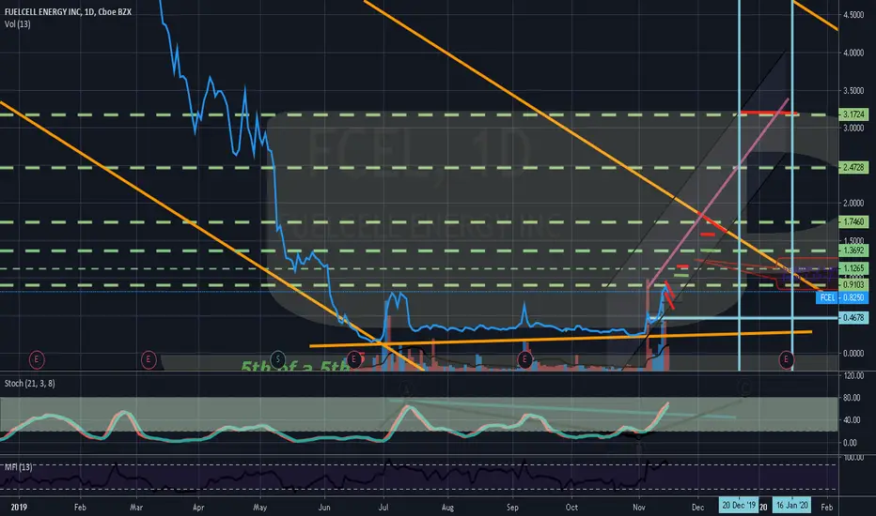876x516 pixels.
Task: Click the 4.5000 price axis value
Action: 853,15
